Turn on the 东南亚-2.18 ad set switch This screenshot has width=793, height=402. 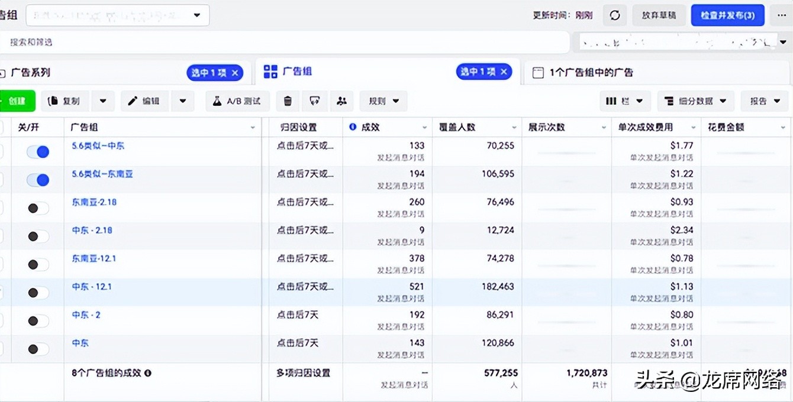(x=38, y=208)
